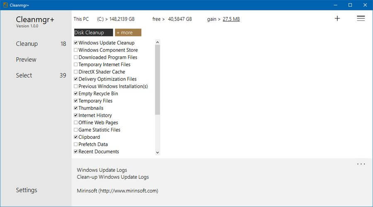Uncheck Empty Recycle Bin
The height and width of the screenshot is (207, 373).
(x=76, y=94)
